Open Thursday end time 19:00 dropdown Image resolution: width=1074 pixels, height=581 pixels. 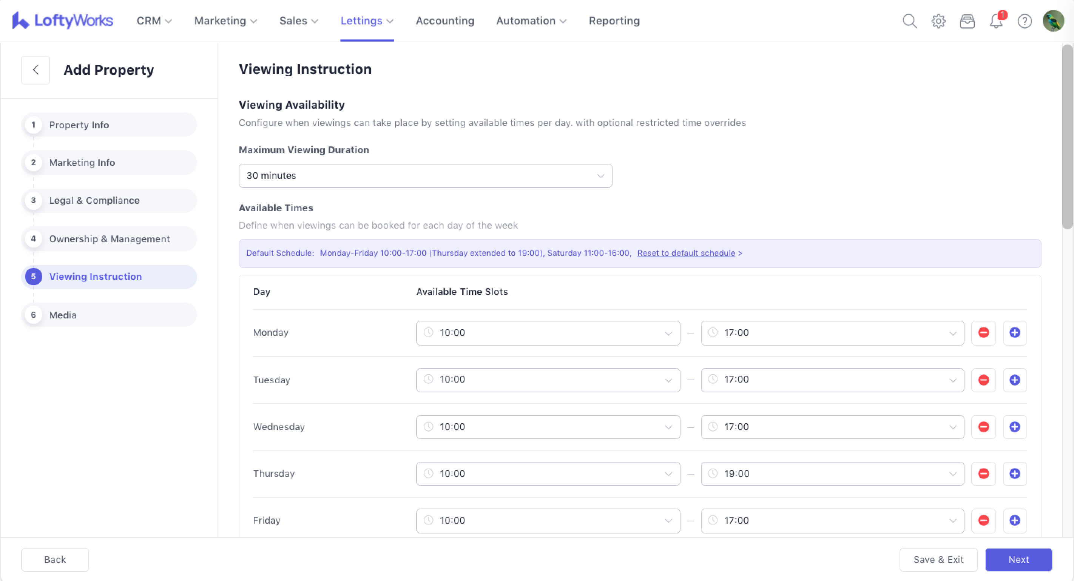tap(832, 473)
